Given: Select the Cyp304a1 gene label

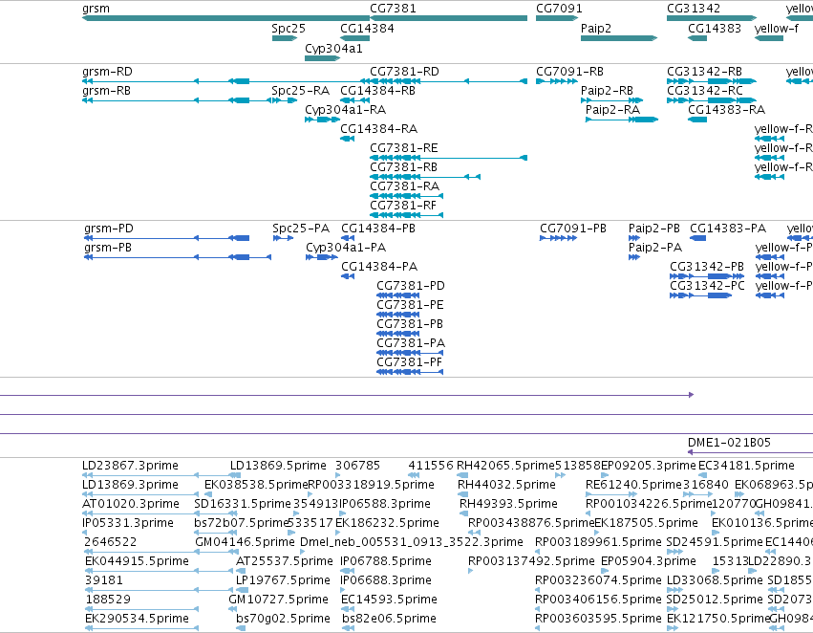Looking at the screenshot, I should tap(333, 48).
